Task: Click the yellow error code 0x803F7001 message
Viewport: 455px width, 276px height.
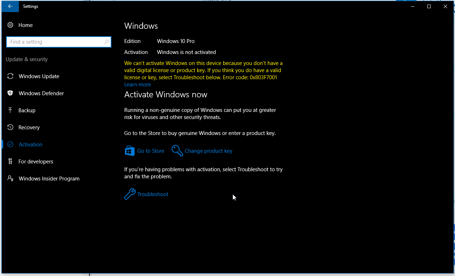Action: click(x=203, y=70)
